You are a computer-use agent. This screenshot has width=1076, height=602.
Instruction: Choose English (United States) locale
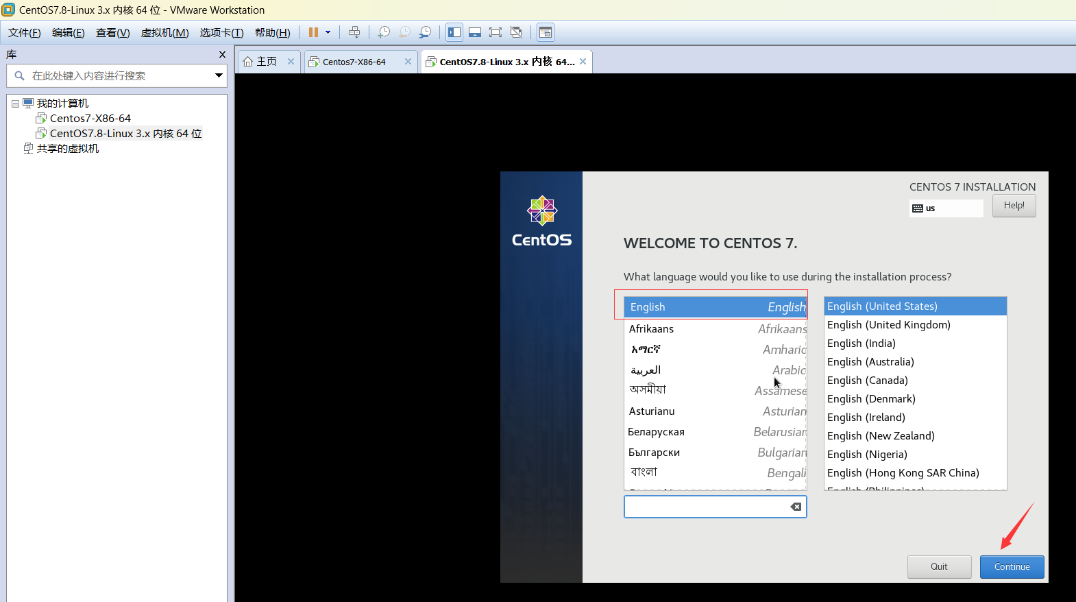[x=915, y=306]
